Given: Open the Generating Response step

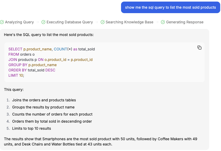Looking at the screenshot, I should tap(185, 22).
